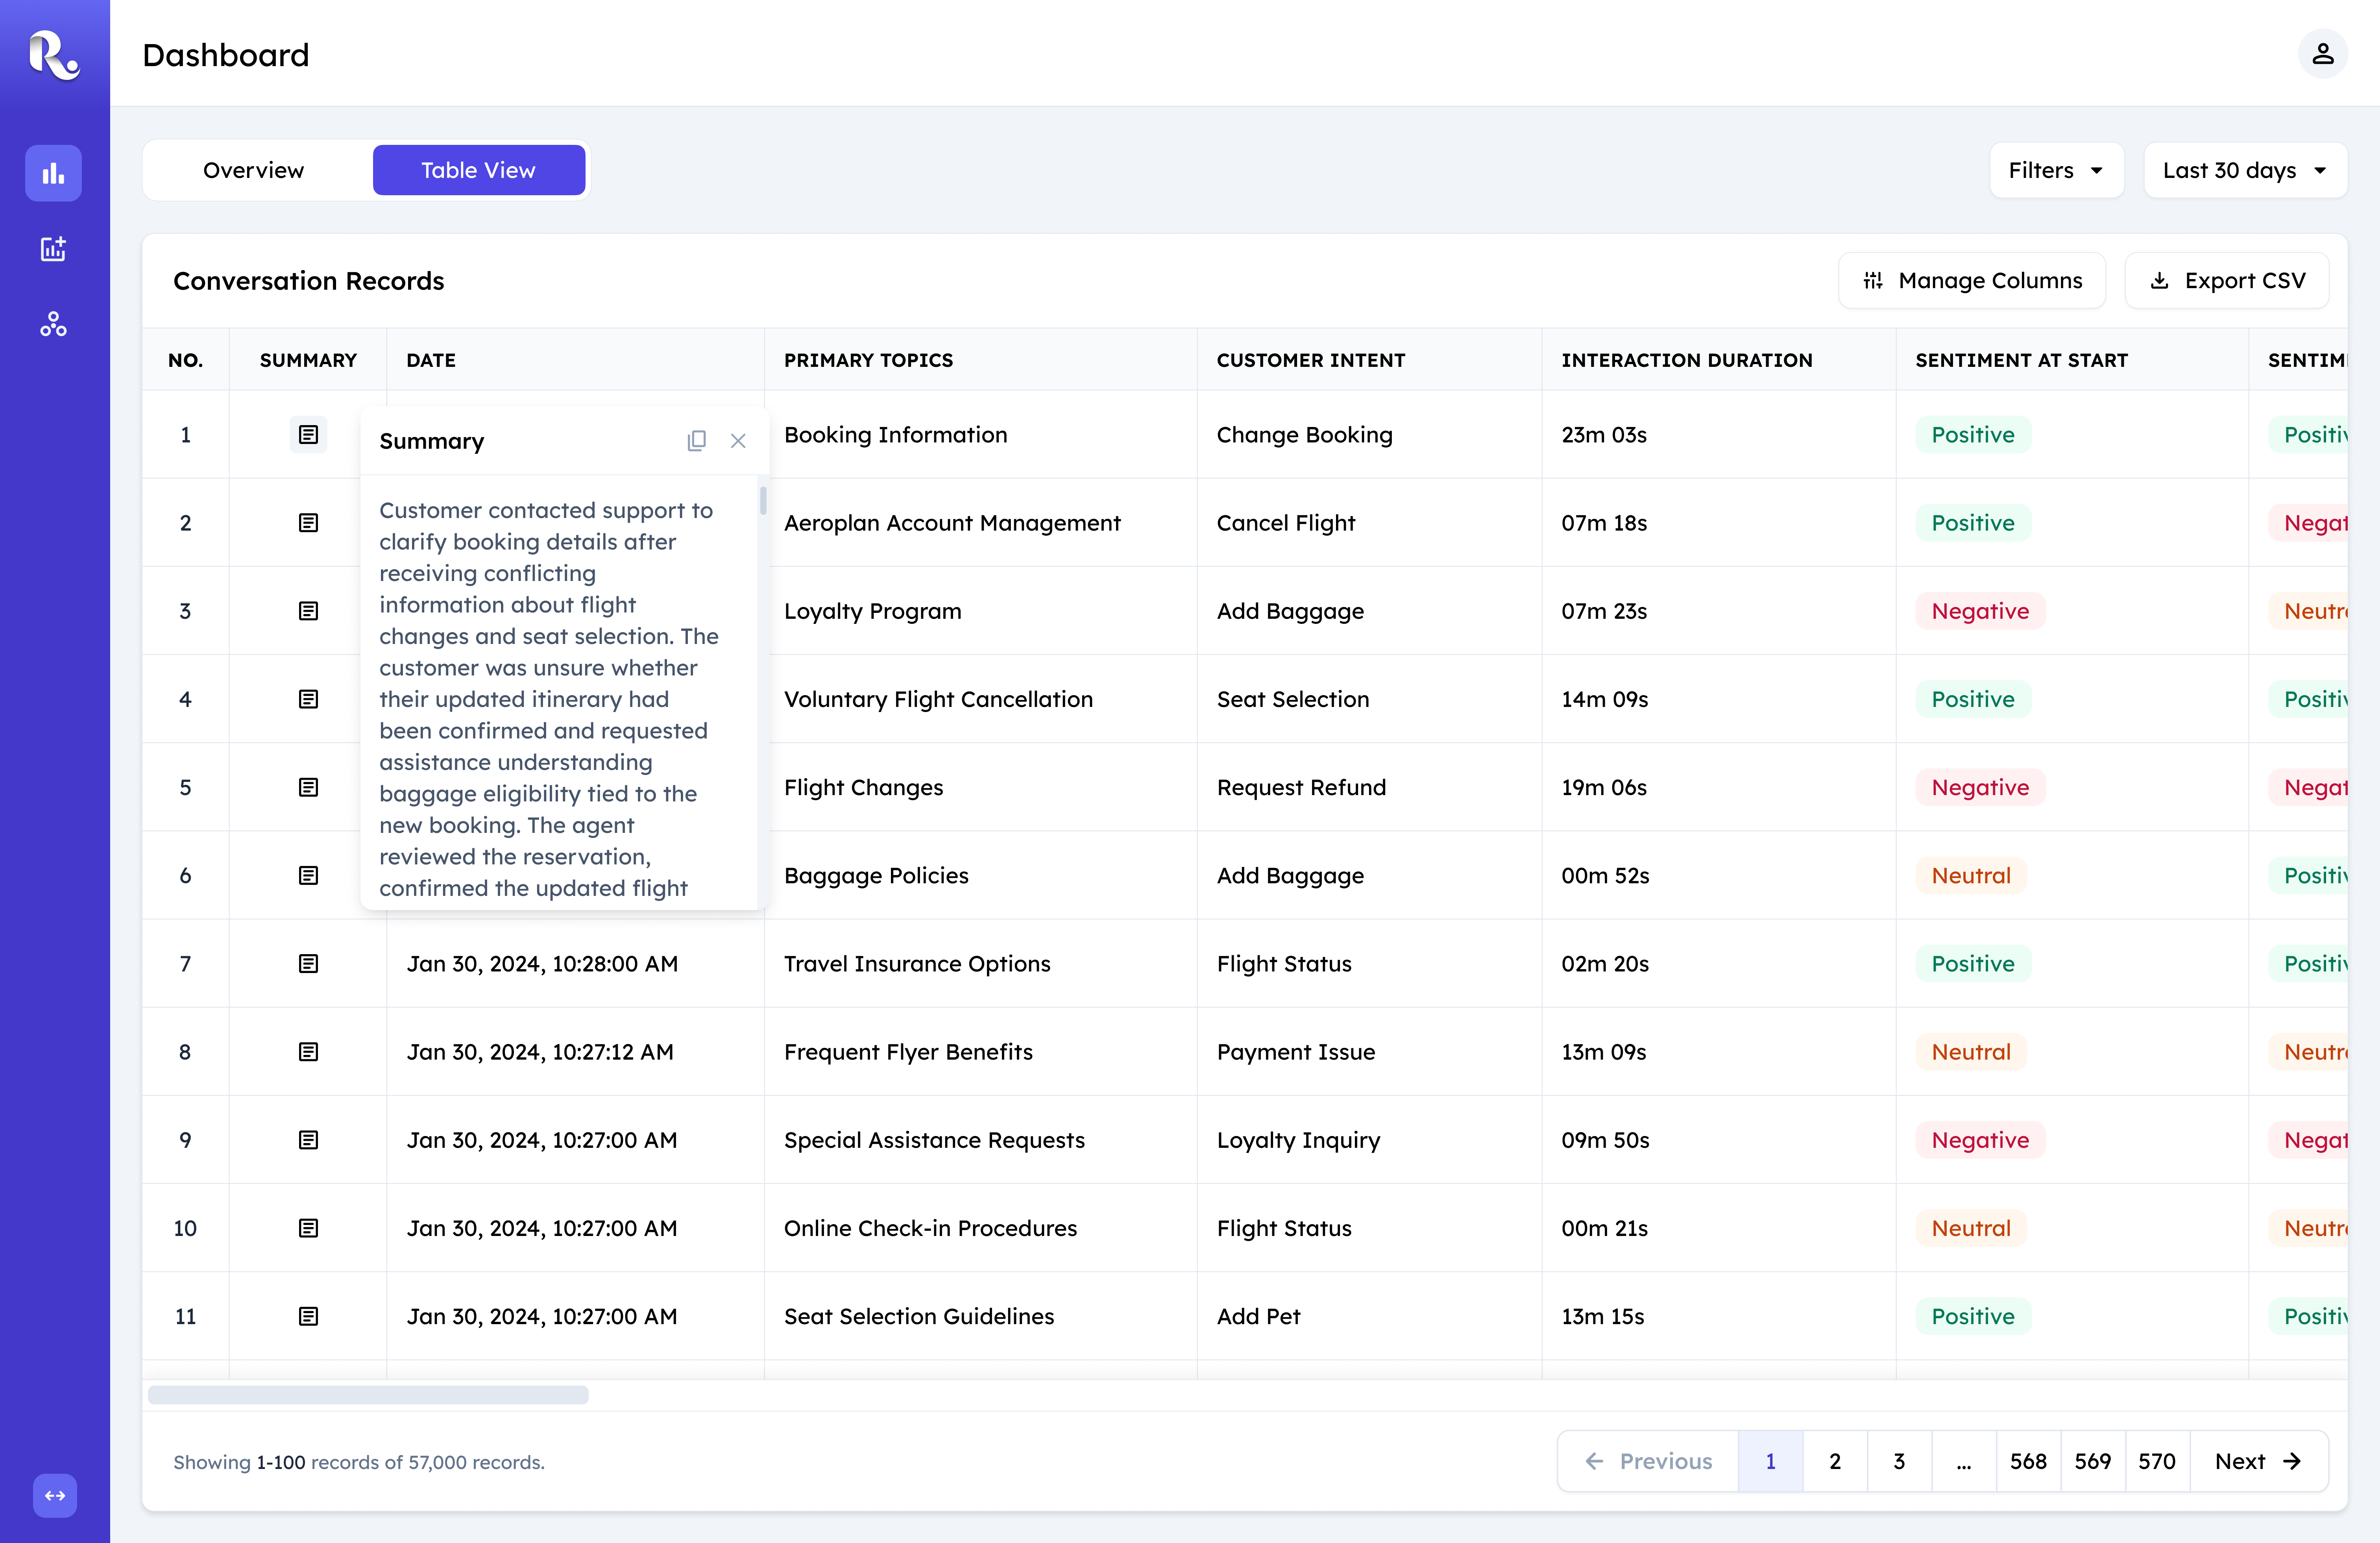Expand the sidebar with the arrows icon
The height and width of the screenshot is (1543, 2380).
coord(55,1495)
